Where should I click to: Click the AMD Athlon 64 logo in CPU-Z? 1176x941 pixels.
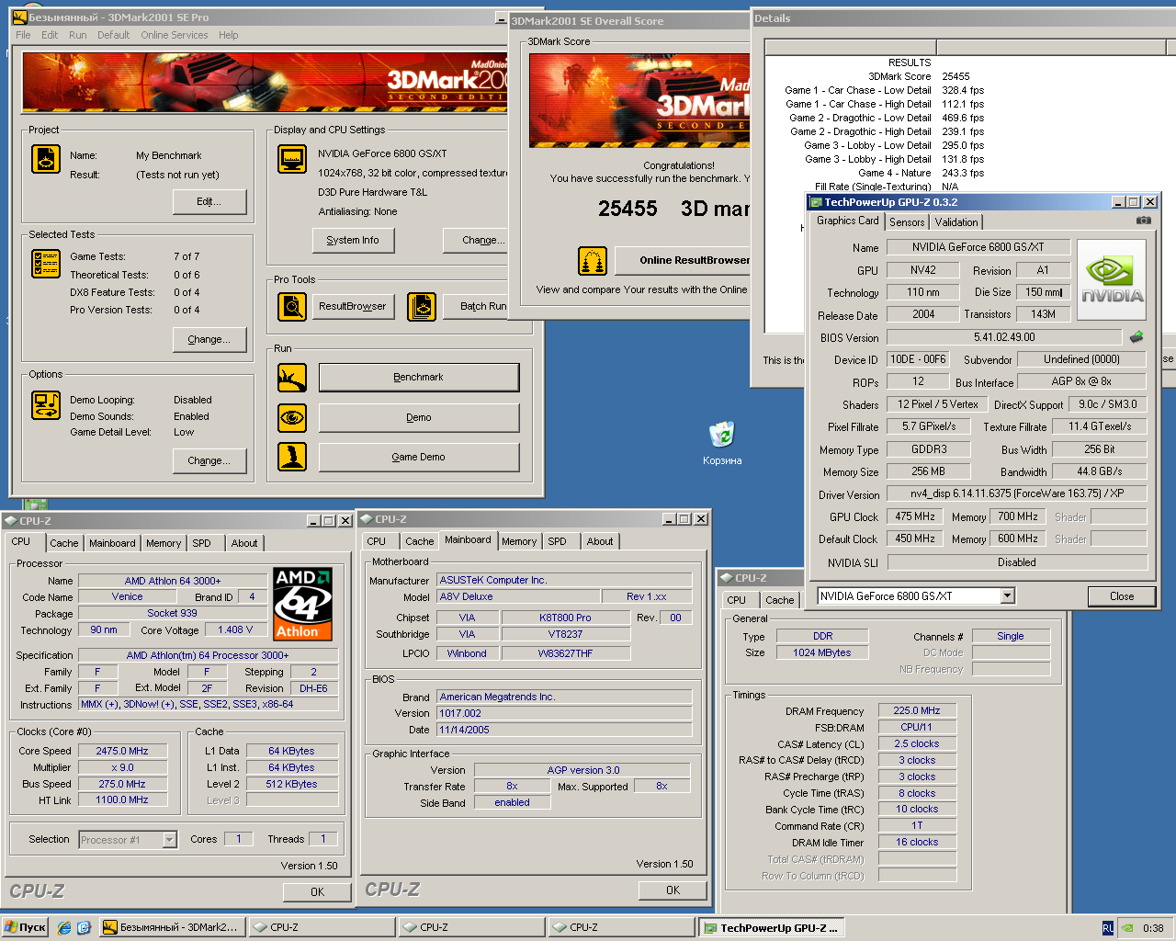(302, 604)
